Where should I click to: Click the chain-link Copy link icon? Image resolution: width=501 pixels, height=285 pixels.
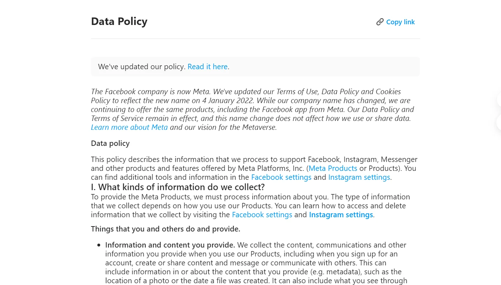pyautogui.click(x=379, y=22)
